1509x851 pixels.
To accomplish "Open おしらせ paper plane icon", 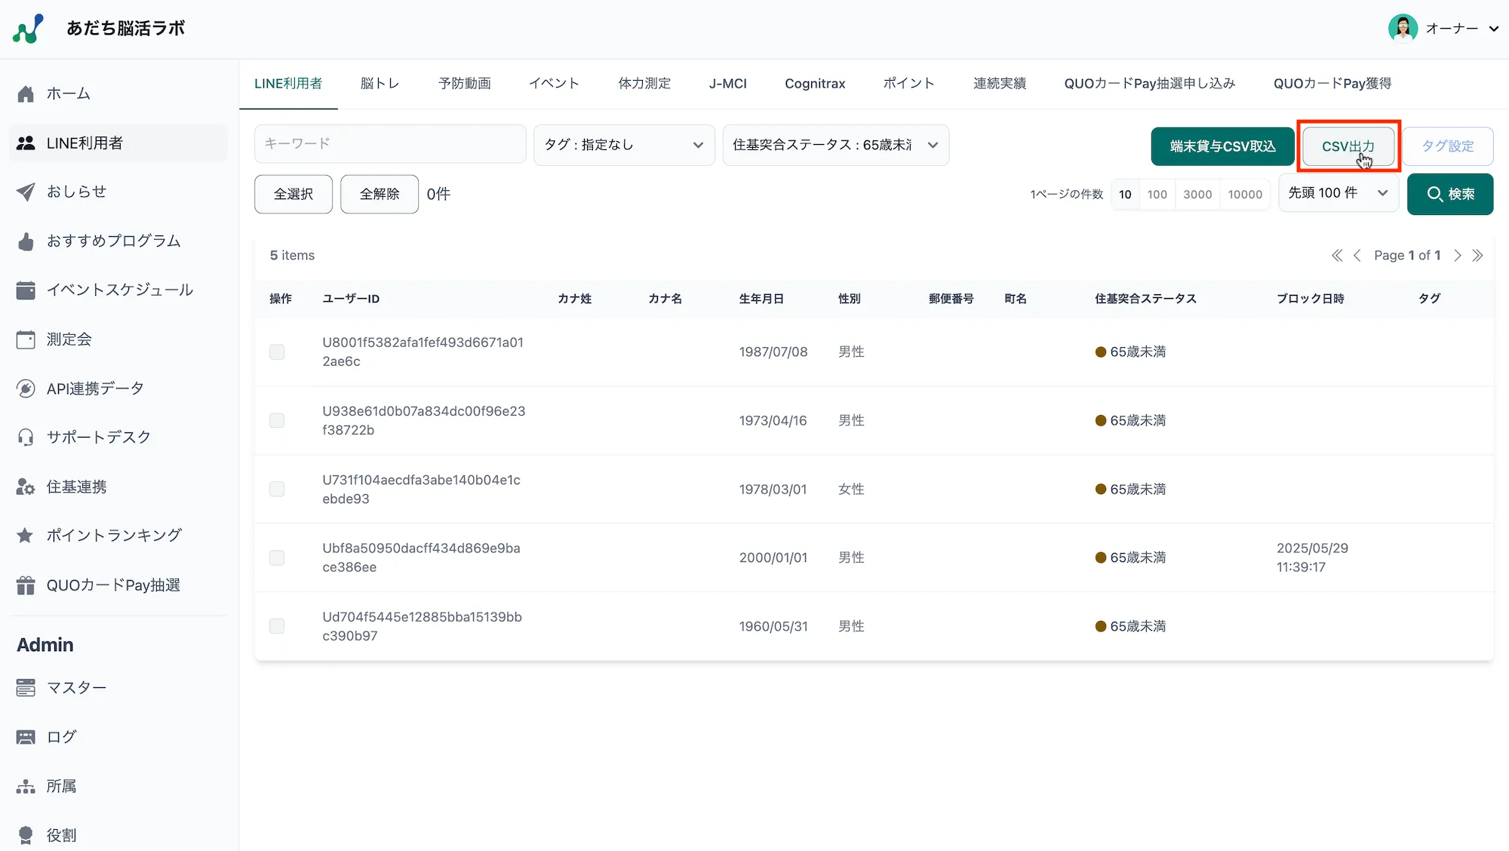I will coord(26,192).
